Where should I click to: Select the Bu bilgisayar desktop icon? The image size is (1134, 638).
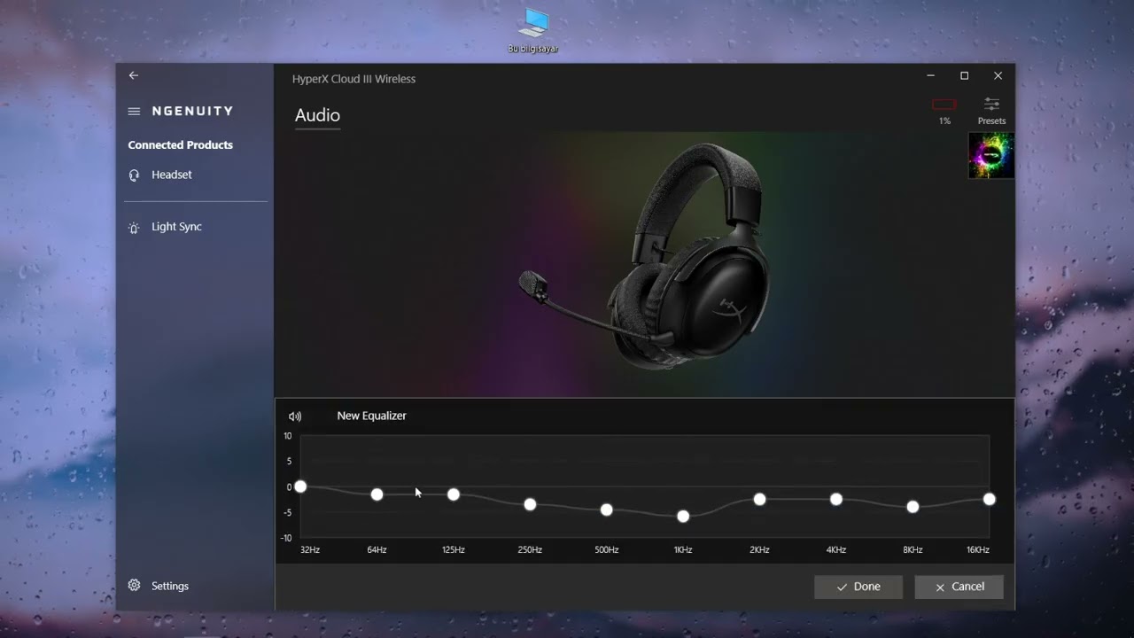coord(533,30)
